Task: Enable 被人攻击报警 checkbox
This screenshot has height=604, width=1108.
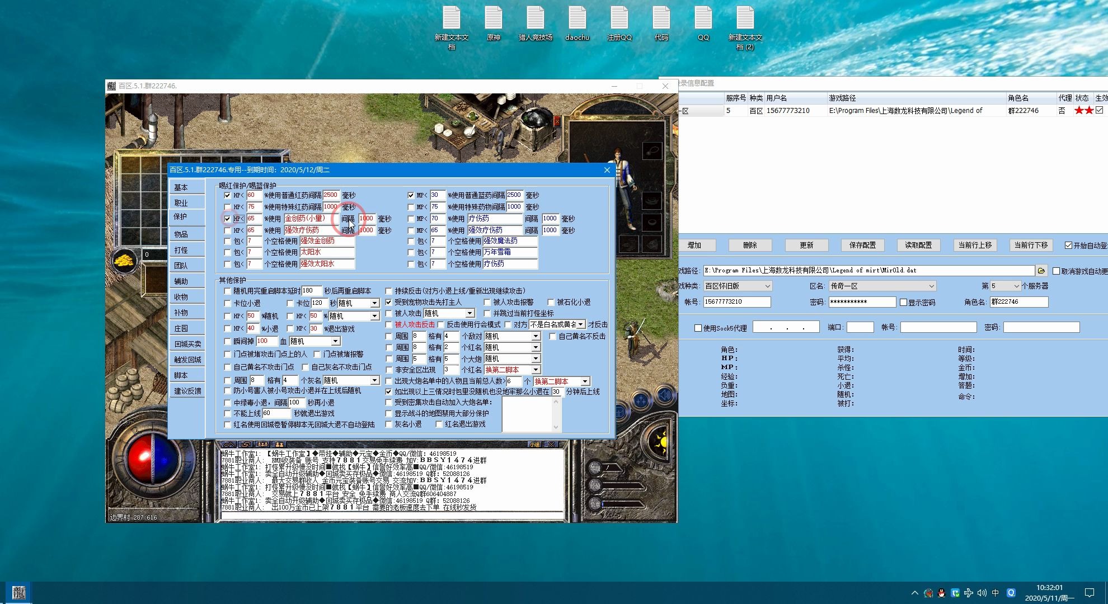Action: (x=487, y=302)
